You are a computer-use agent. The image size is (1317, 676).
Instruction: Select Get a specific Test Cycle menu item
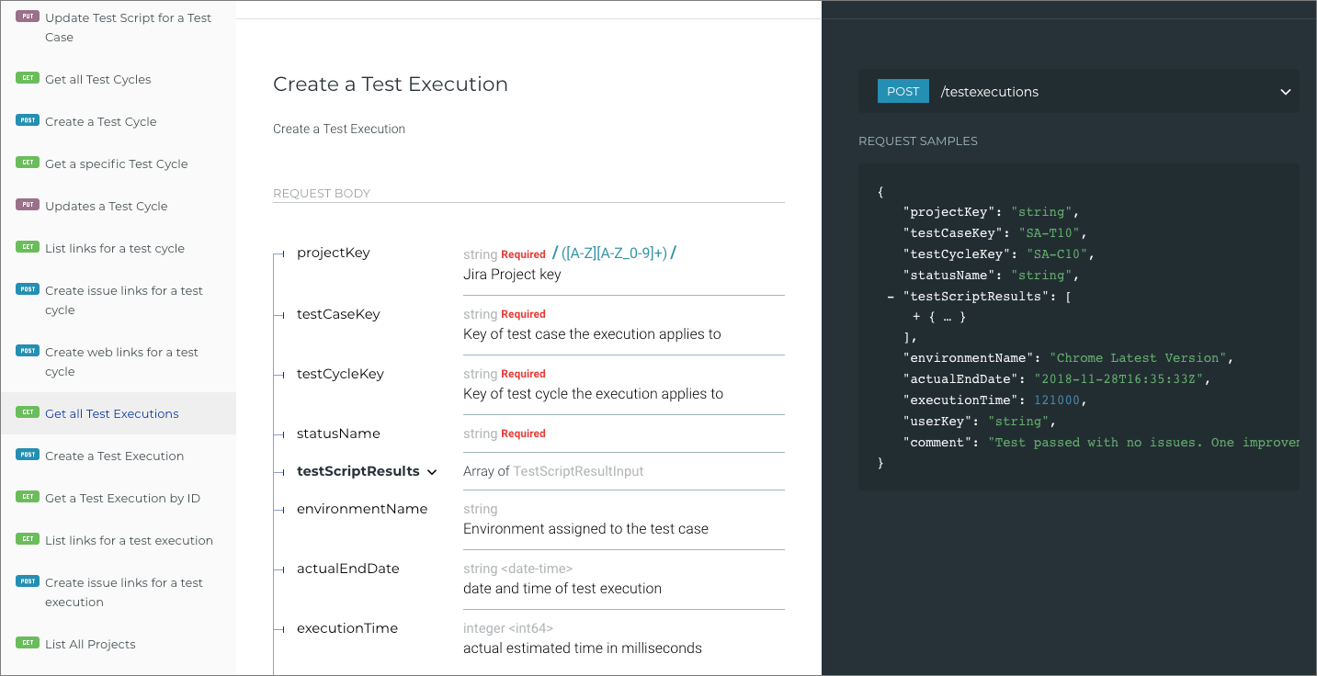[116, 163]
